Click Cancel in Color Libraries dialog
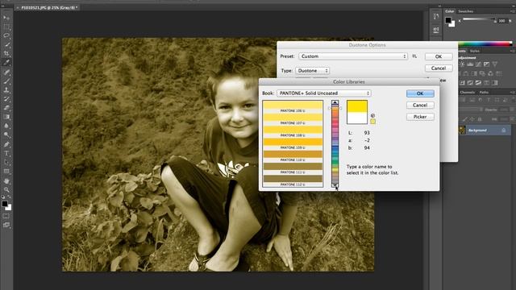The height and width of the screenshot is (290, 516). tap(420, 105)
